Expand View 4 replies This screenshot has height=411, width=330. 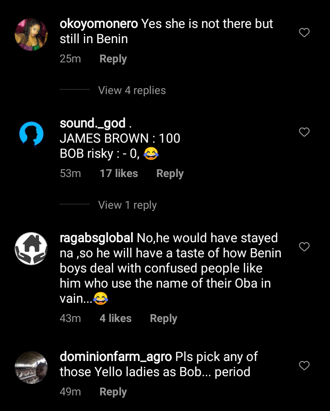[x=132, y=90]
